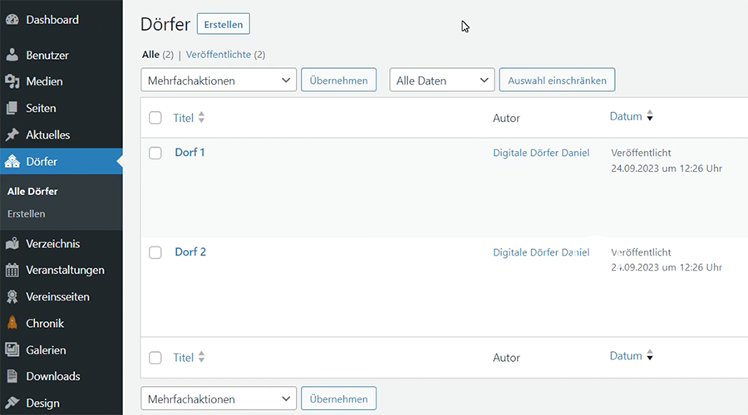748x415 pixels.
Task: Open Medien via its media icon
Action: coord(12,81)
